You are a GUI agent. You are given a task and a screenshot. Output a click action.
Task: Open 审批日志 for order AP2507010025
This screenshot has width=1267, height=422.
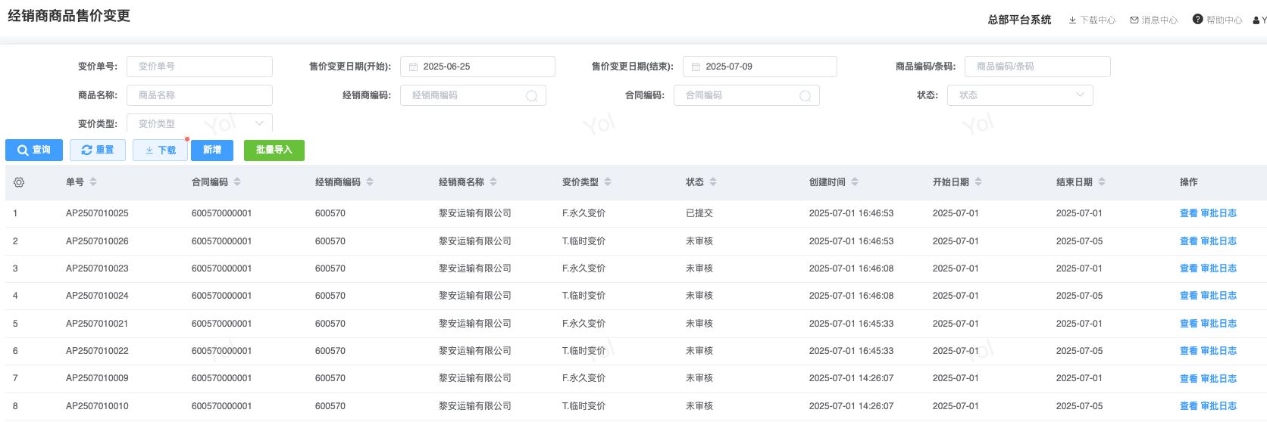(x=1219, y=213)
